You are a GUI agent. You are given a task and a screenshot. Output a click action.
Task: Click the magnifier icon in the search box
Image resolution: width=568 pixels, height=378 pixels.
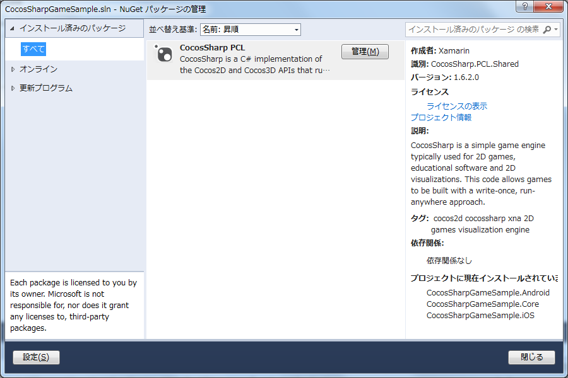pos(547,30)
